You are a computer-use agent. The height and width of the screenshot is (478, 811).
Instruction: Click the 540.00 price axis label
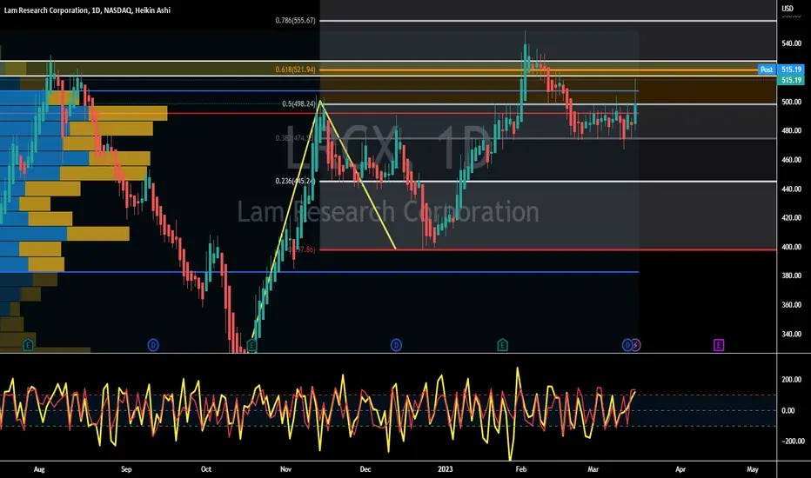point(791,43)
